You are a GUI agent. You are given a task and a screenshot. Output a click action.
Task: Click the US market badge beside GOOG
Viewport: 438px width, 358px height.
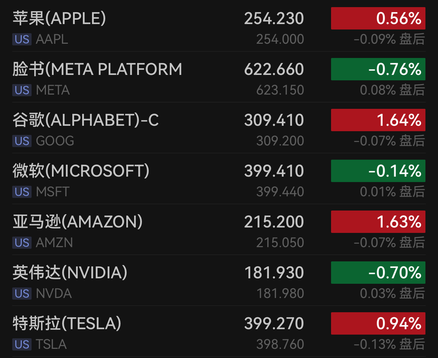point(22,141)
